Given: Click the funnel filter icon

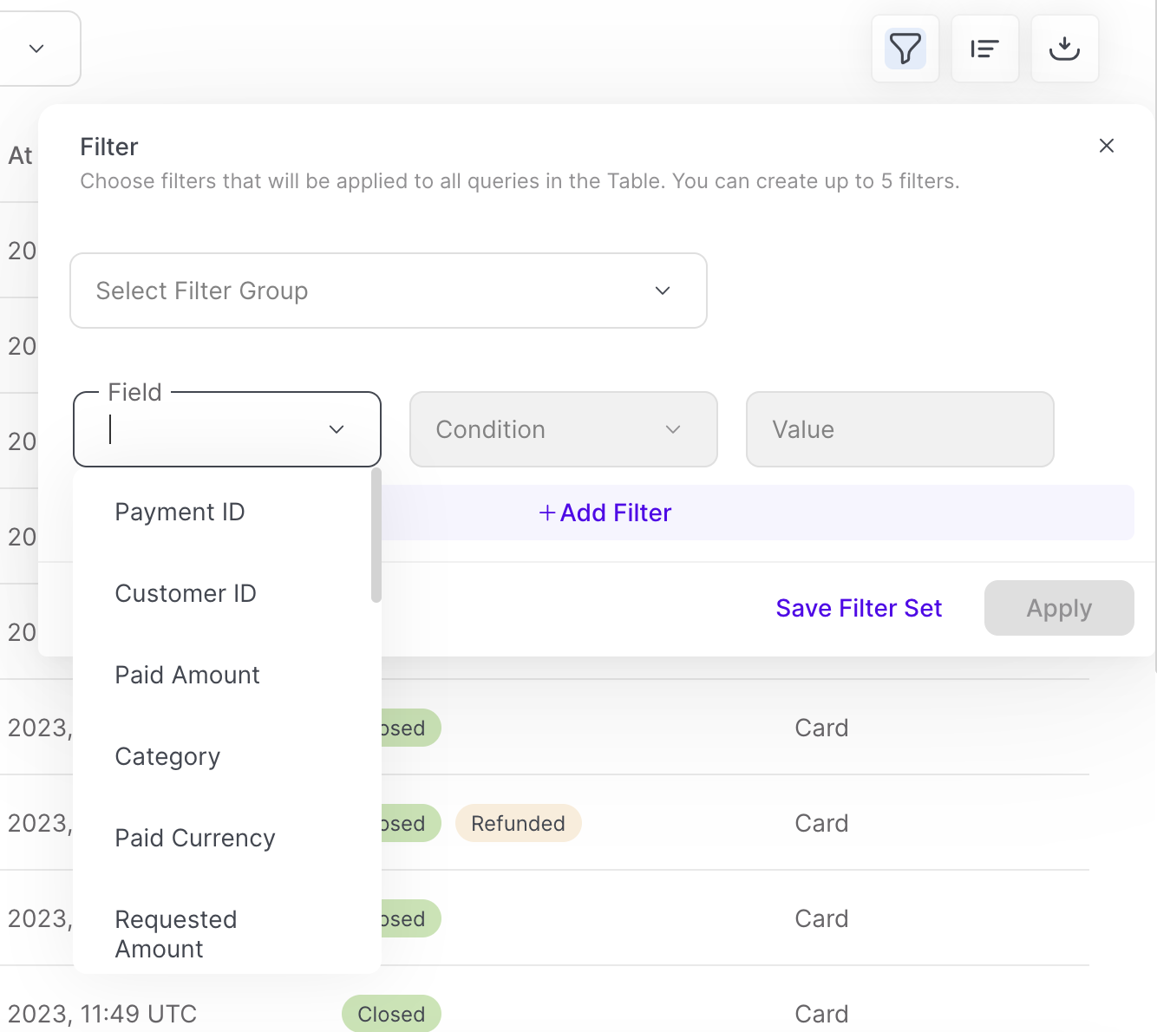Looking at the screenshot, I should pyautogui.click(x=905, y=49).
